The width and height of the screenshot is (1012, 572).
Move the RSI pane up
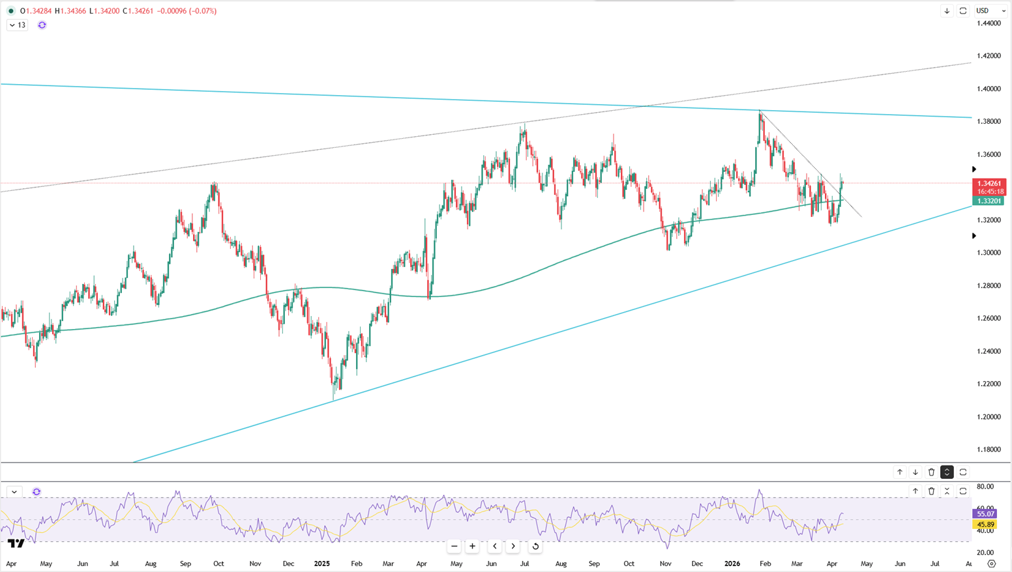click(915, 491)
